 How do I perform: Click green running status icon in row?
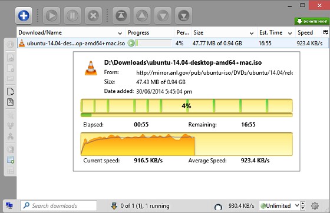(131, 44)
